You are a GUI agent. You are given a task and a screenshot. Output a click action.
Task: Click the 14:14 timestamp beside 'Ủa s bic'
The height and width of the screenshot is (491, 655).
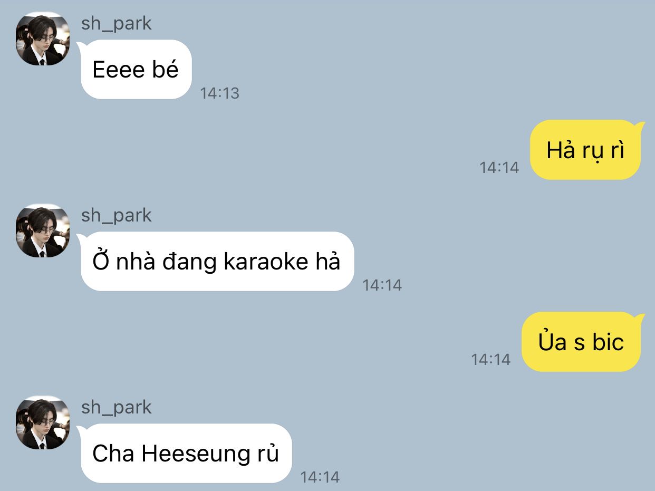point(491,360)
